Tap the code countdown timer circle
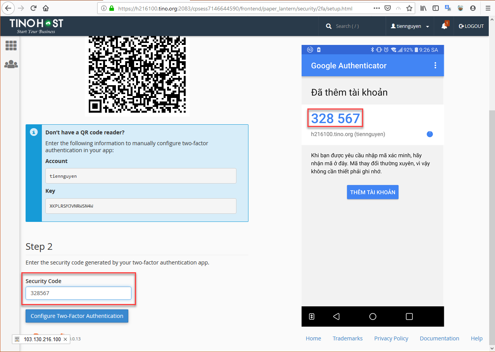Image resolution: width=495 pixels, height=352 pixels. pyautogui.click(x=429, y=134)
